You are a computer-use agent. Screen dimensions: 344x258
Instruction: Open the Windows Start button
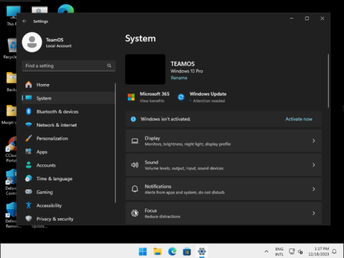click(142, 251)
